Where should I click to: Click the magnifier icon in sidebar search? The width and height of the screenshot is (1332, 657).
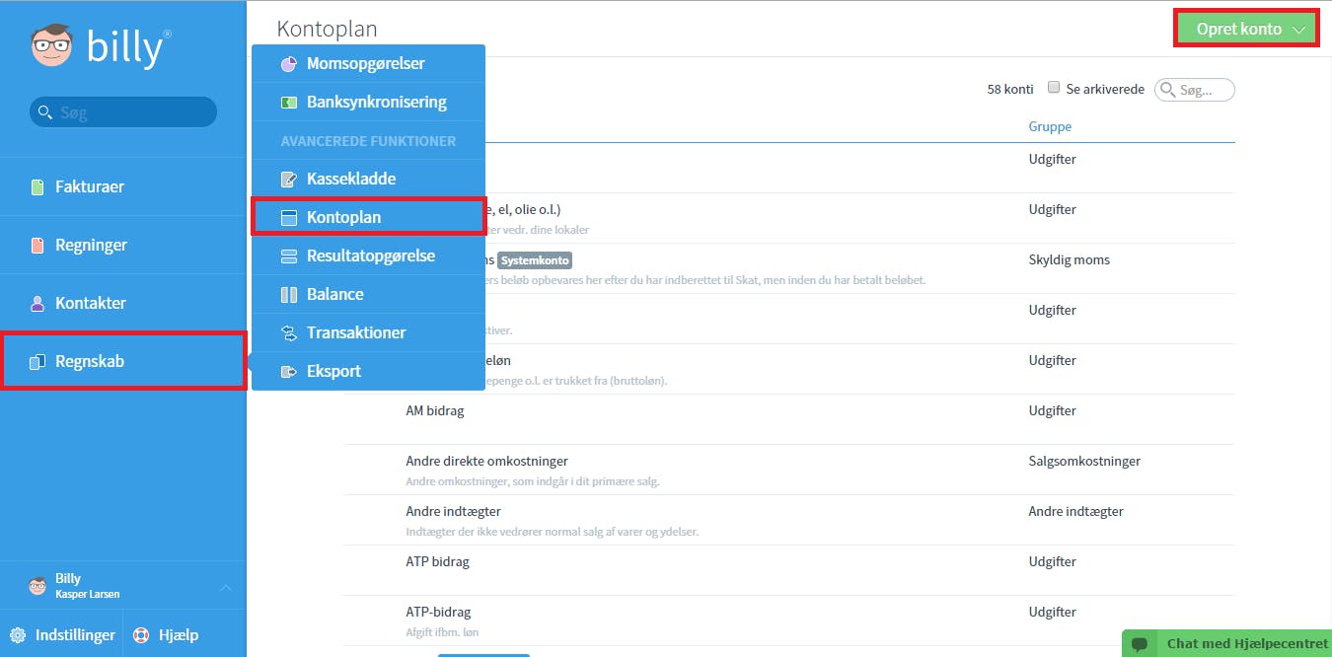44,112
